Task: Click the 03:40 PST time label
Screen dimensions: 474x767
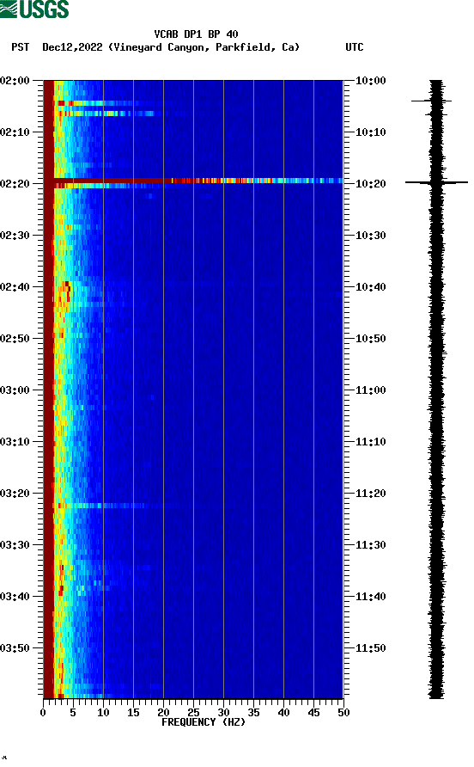Action: [15, 597]
